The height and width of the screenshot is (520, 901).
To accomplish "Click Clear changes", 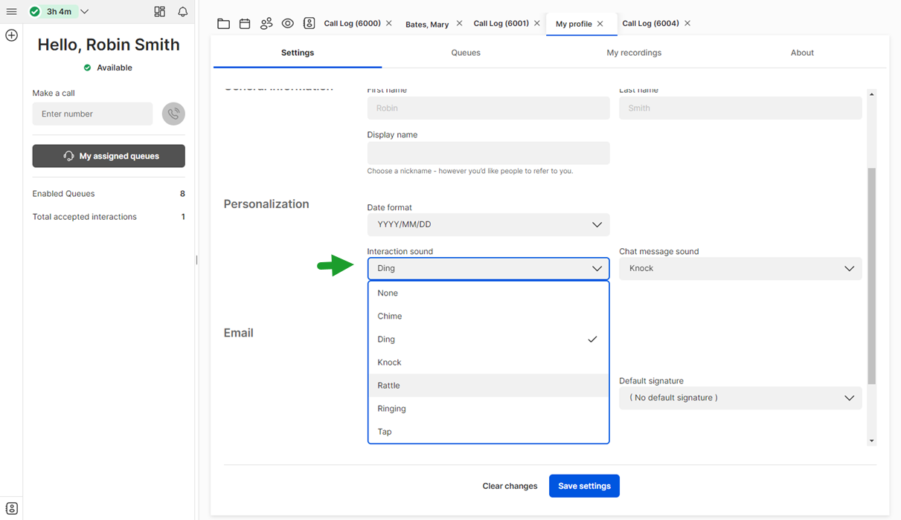I will click(x=510, y=486).
